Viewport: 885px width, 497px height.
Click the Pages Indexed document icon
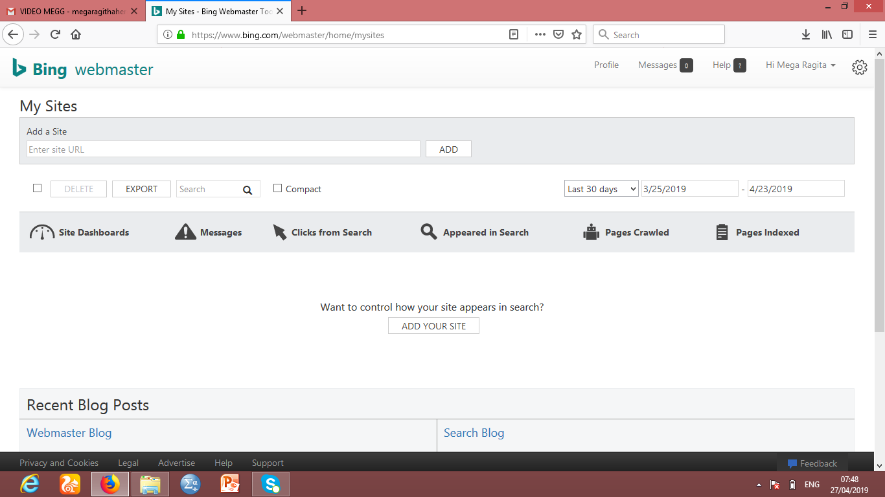(722, 232)
